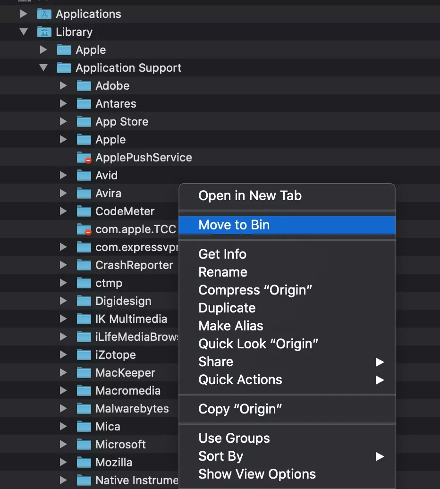Click the Library folder icon
Image resolution: width=440 pixels, height=489 pixels.
point(44,32)
